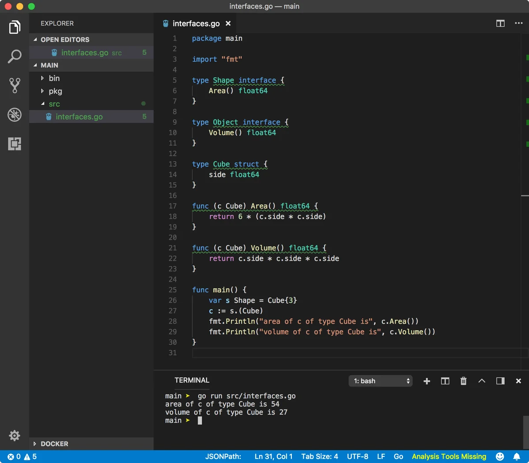Click 'go run src/interfaces.go' command text
This screenshot has width=529, height=463.
246,396
